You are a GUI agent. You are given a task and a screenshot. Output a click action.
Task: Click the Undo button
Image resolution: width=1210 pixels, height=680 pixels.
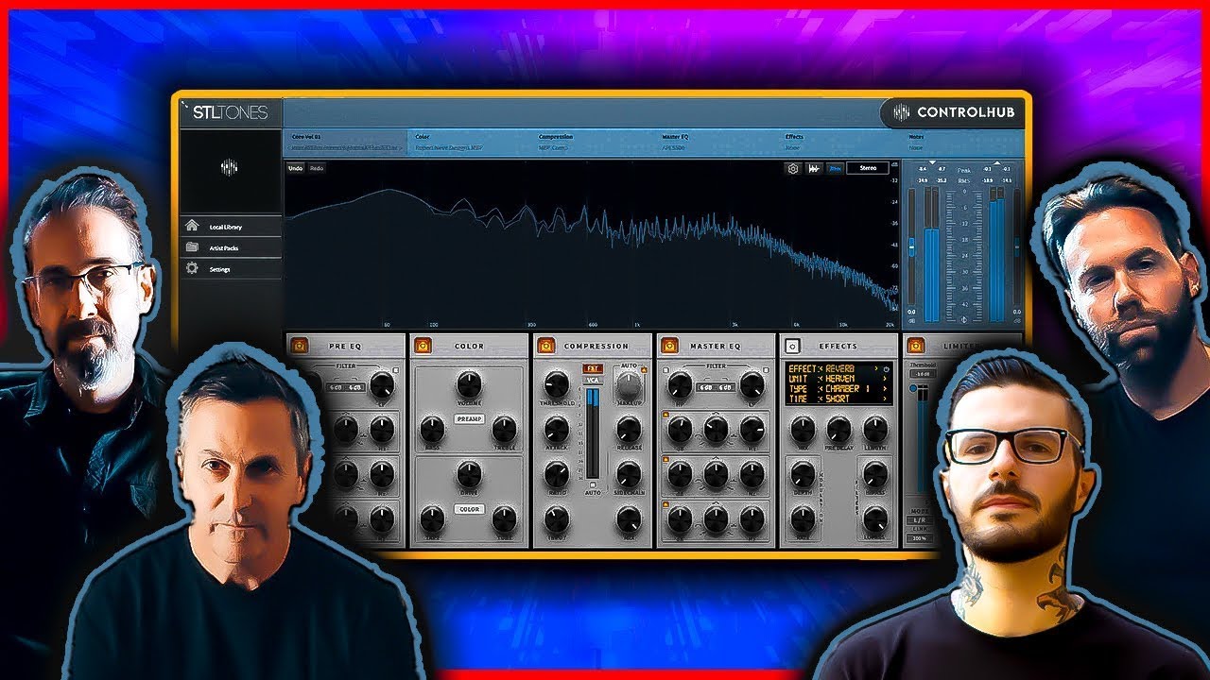click(x=296, y=168)
